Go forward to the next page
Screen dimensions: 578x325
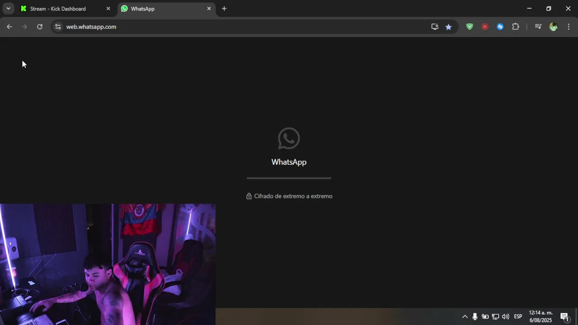pyautogui.click(x=24, y=27)
